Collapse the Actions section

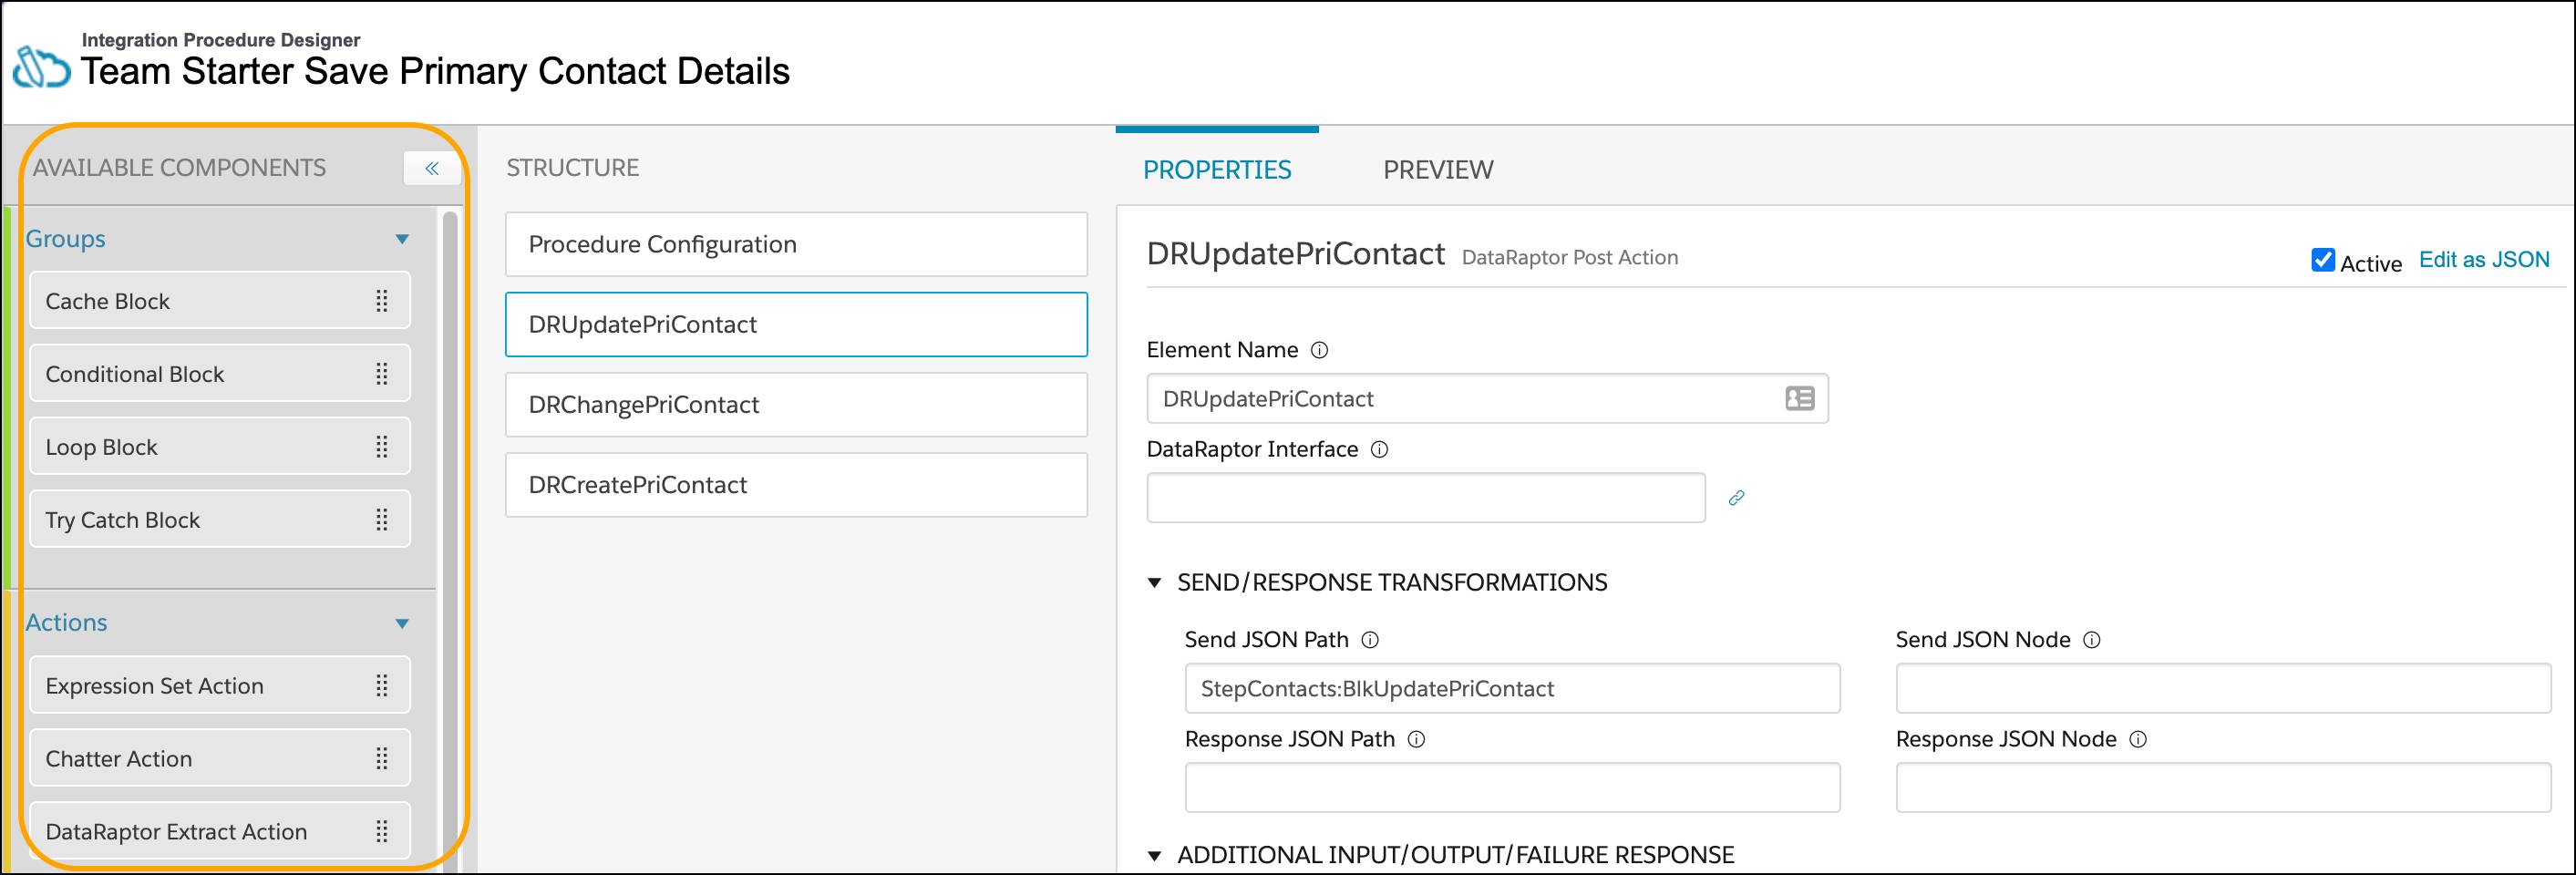403,623
